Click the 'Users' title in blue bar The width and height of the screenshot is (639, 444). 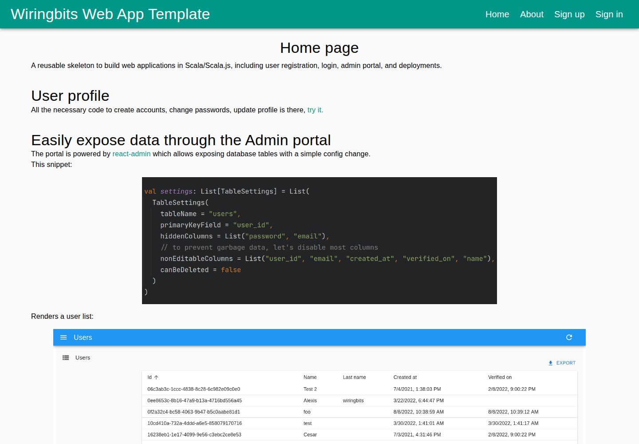(83, 337)
